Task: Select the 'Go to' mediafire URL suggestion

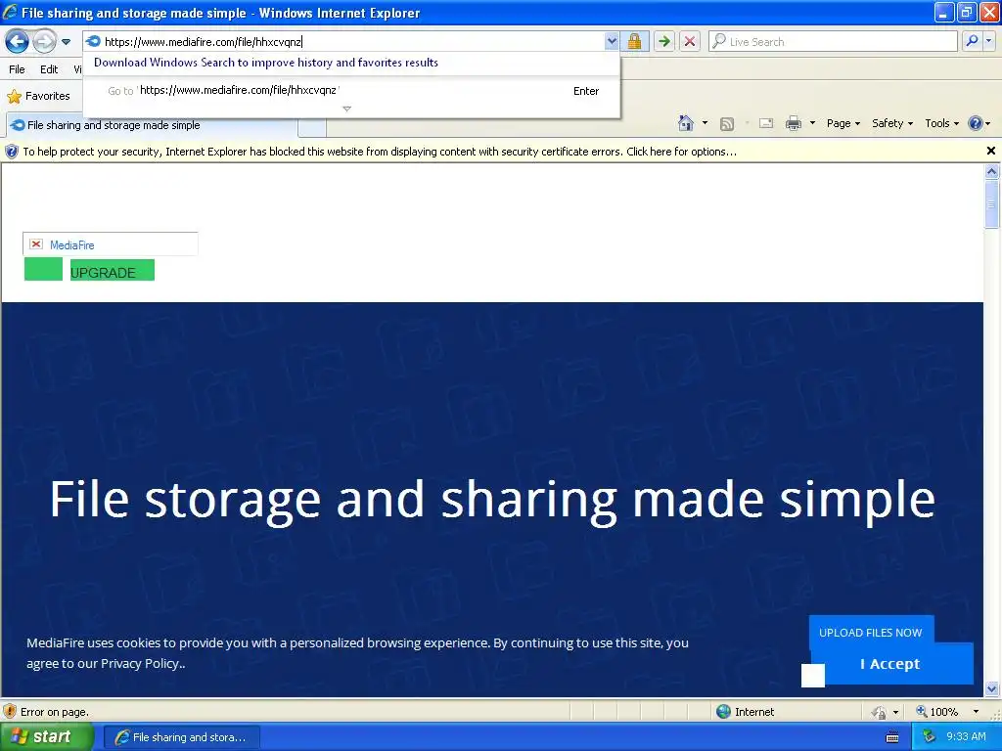Action: pos(351,91)
